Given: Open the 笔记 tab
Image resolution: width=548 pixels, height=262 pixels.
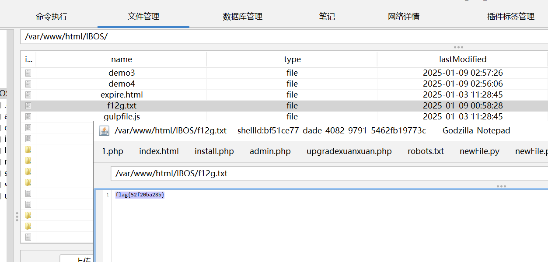Looking at the screenshot, I should pos(327,17).
